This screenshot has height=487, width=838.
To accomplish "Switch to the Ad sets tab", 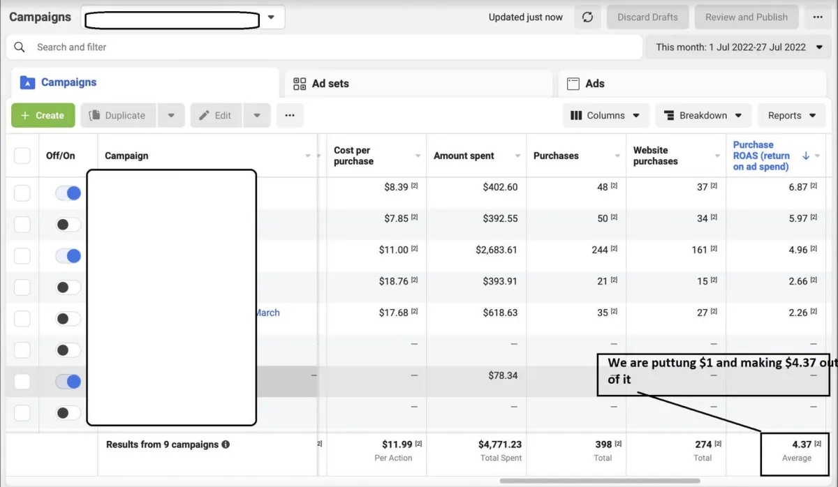I will tap(418, 84).
